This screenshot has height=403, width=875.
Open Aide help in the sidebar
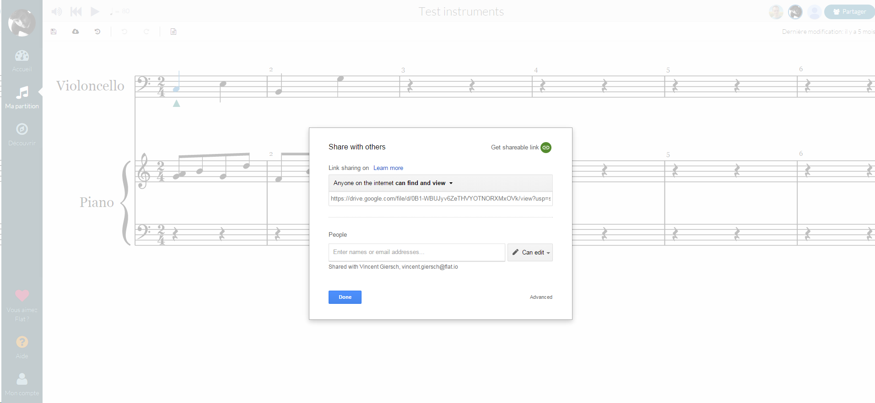22,347
